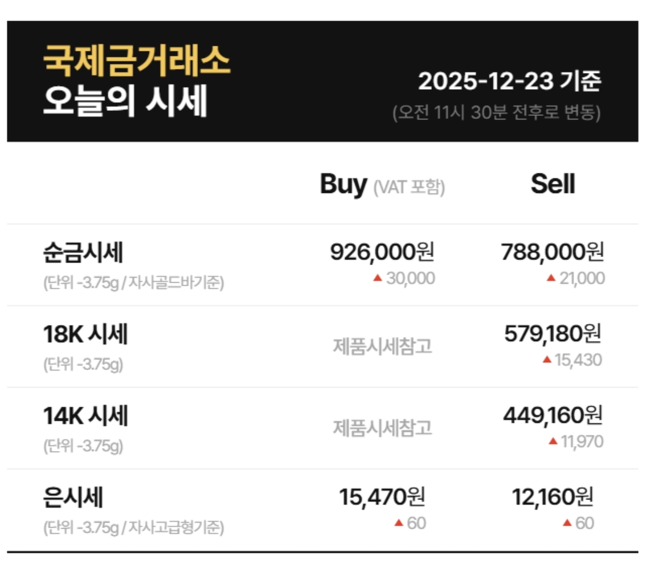
Task: Click the 926,000원 pure gold buy price
Action: tap(382, 252)
